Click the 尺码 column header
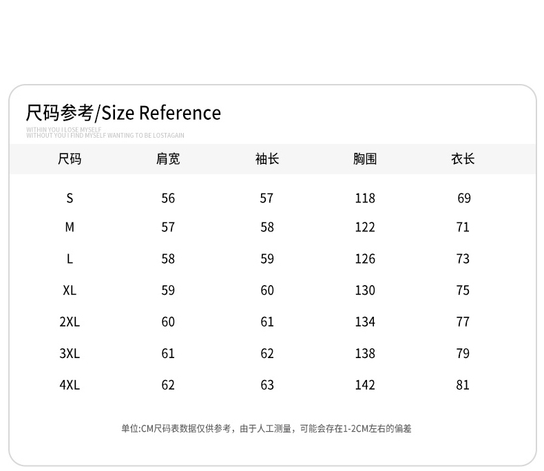Image resolution: width=544 pixels, height=471 pixels. click(70, 159)
